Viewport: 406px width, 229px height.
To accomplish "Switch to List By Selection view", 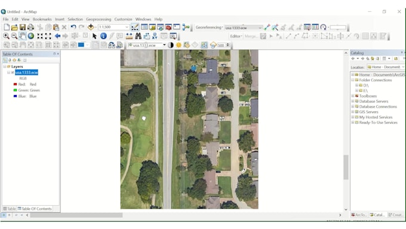I will (19, 60).
